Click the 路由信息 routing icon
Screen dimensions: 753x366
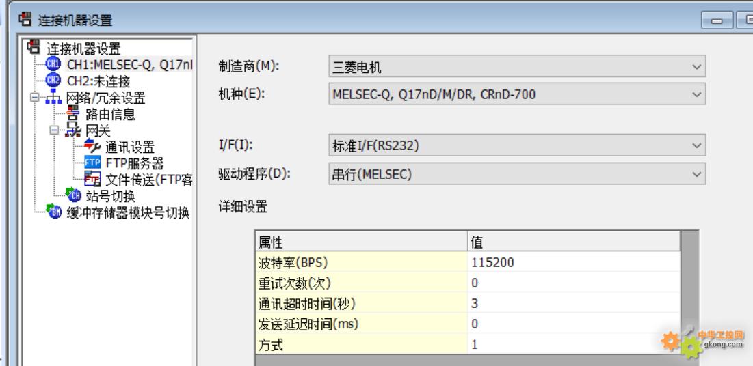point(73,113)
